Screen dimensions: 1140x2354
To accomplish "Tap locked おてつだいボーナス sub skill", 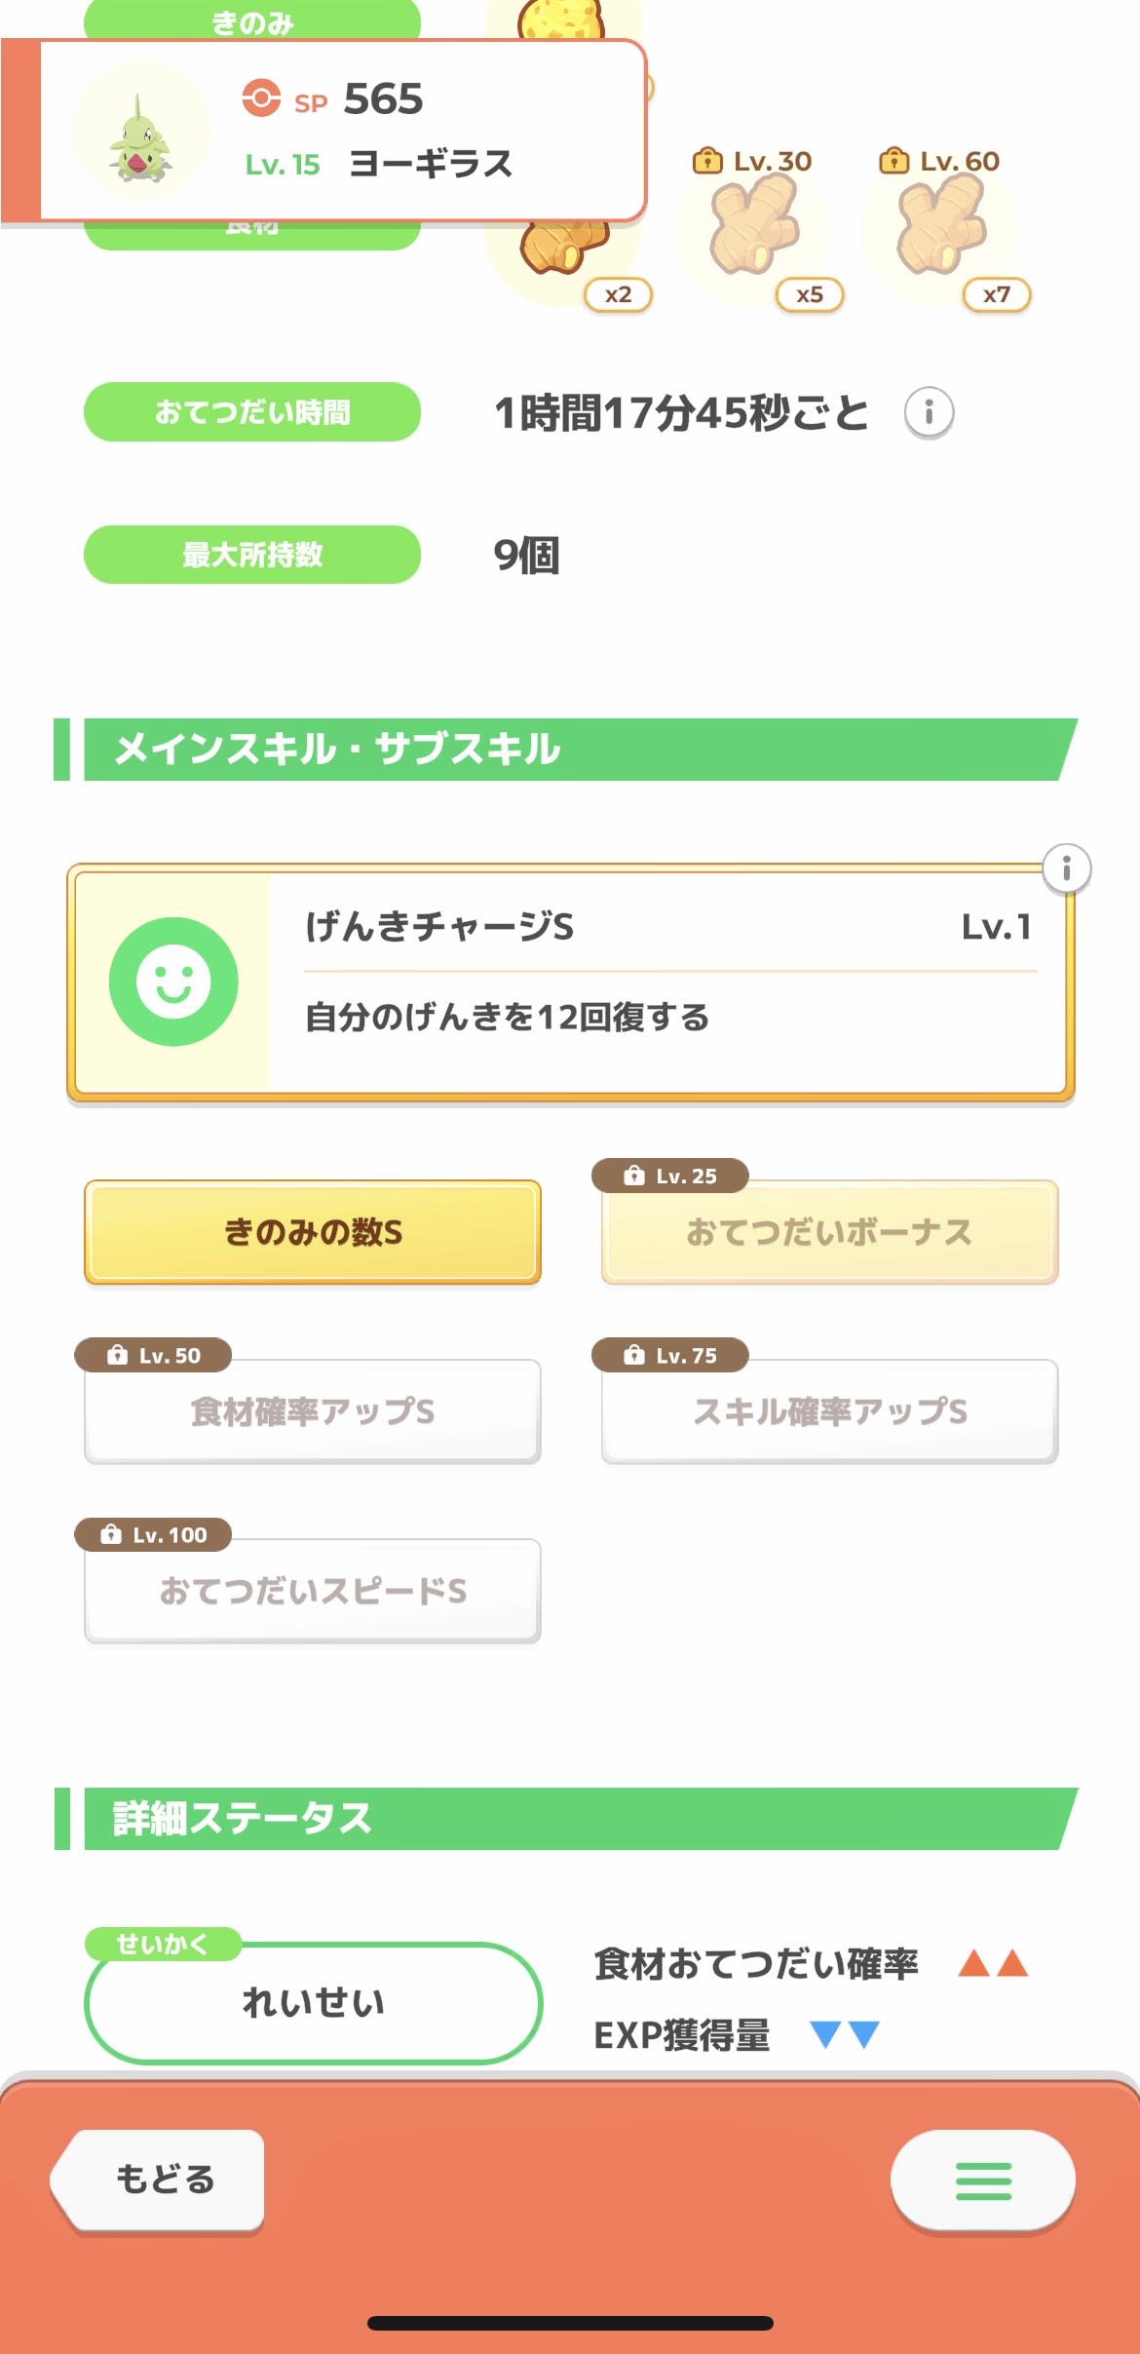I will pyautogui.click(x=829, y=1232).
